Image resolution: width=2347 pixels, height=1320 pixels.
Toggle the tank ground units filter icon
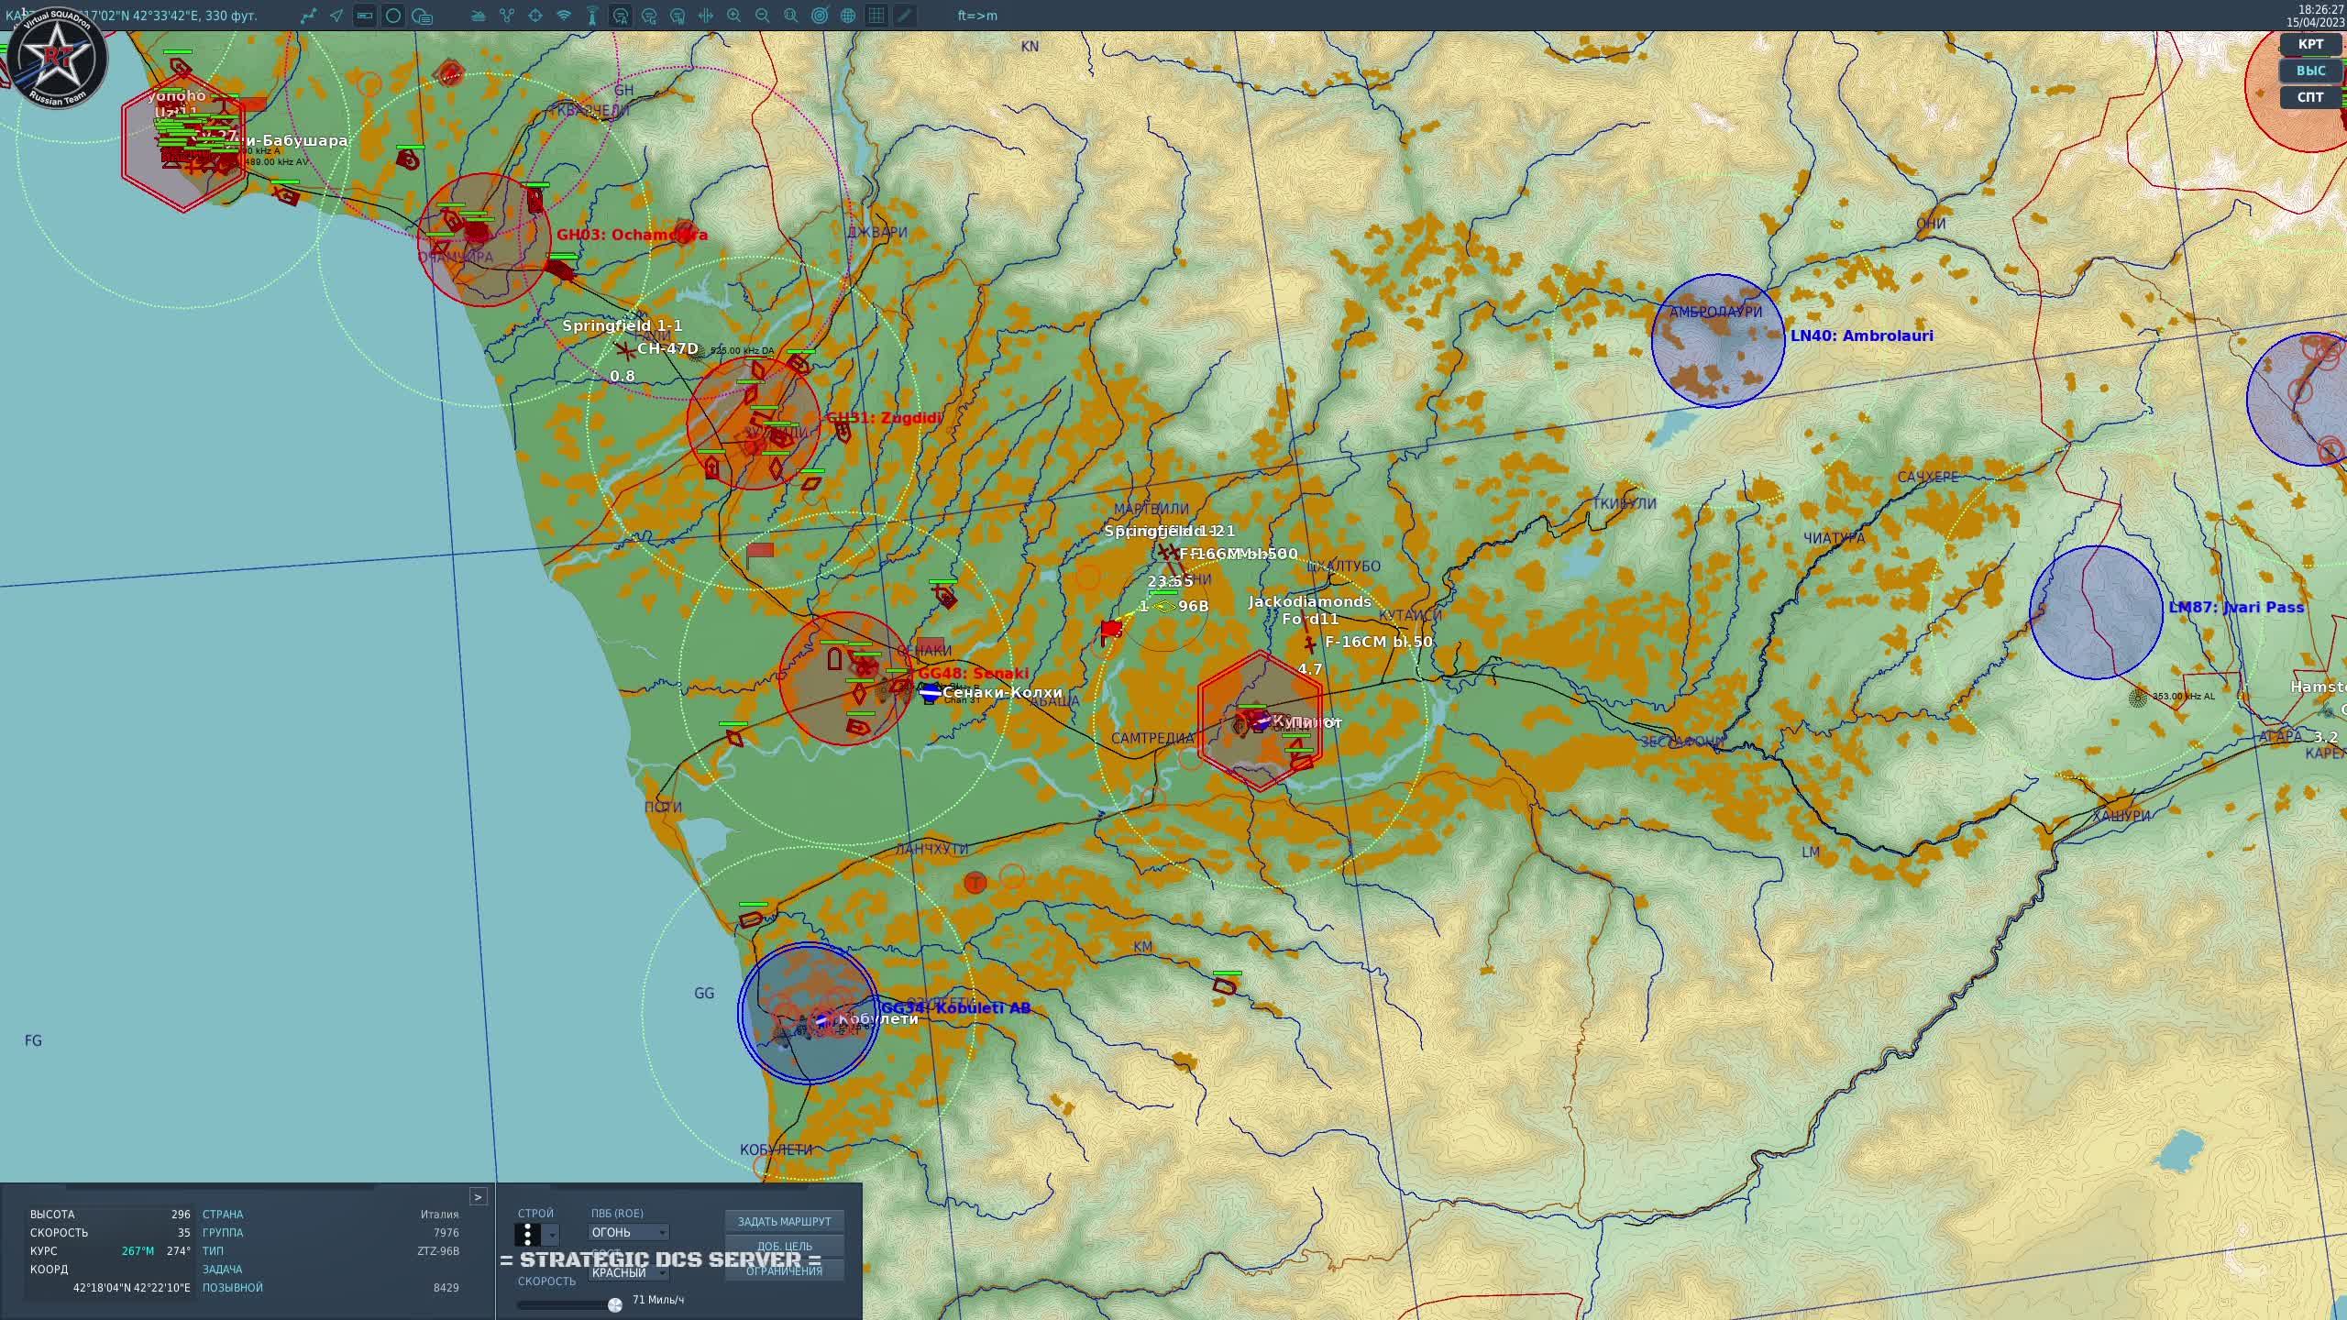click(478, 16)
